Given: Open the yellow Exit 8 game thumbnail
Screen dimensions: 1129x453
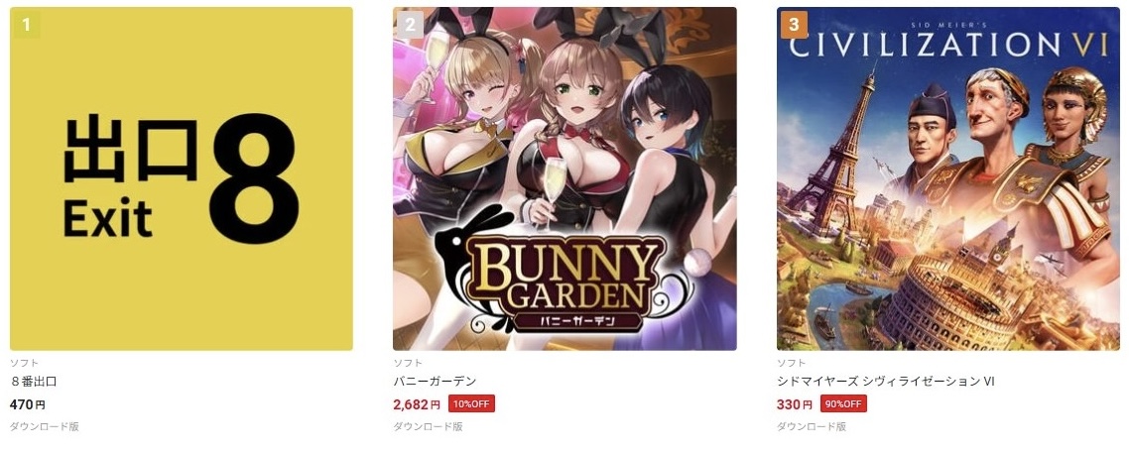Looking at the screenshot, I should point(182,179).
